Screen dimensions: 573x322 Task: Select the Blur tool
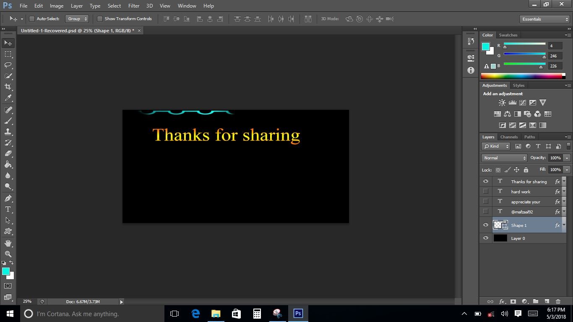click(8, 175)
